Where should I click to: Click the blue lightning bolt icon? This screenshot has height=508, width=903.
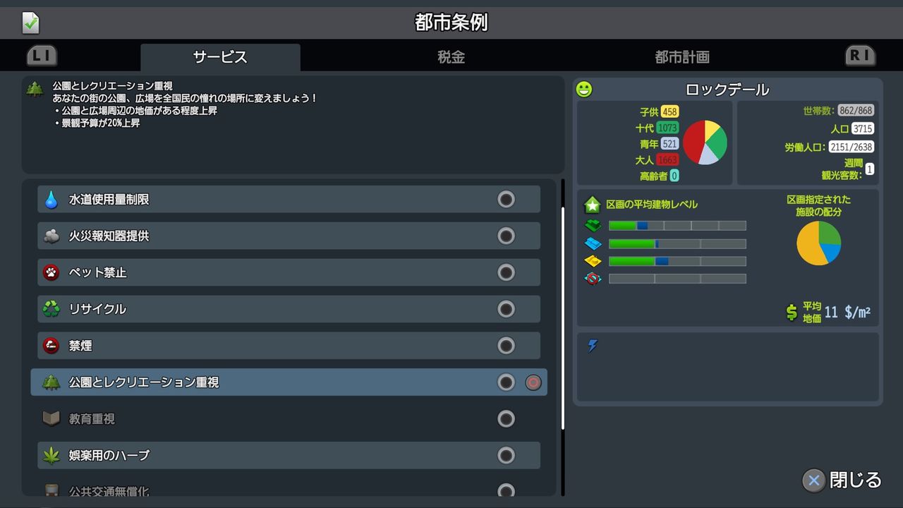click(x=593, y=346)
